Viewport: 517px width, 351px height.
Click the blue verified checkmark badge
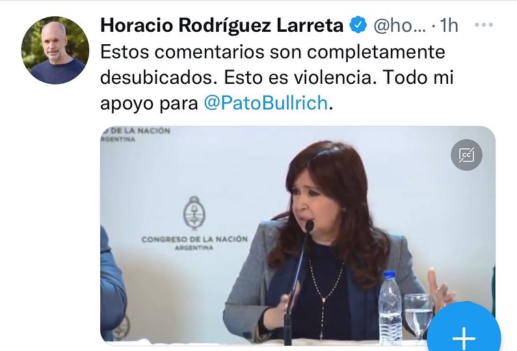point(358,25)
